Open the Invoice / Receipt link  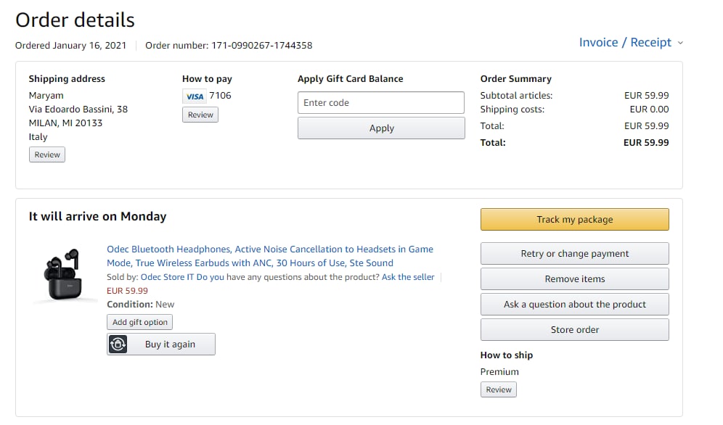click(x=625, y=42)
